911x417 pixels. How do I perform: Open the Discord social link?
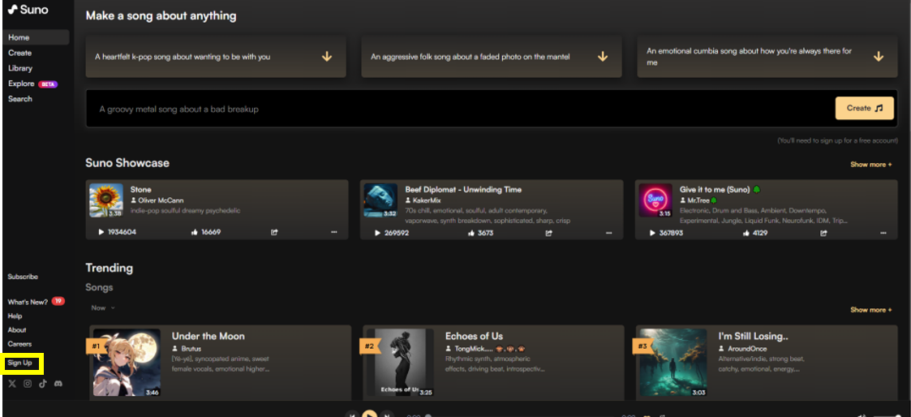[58, 383]
